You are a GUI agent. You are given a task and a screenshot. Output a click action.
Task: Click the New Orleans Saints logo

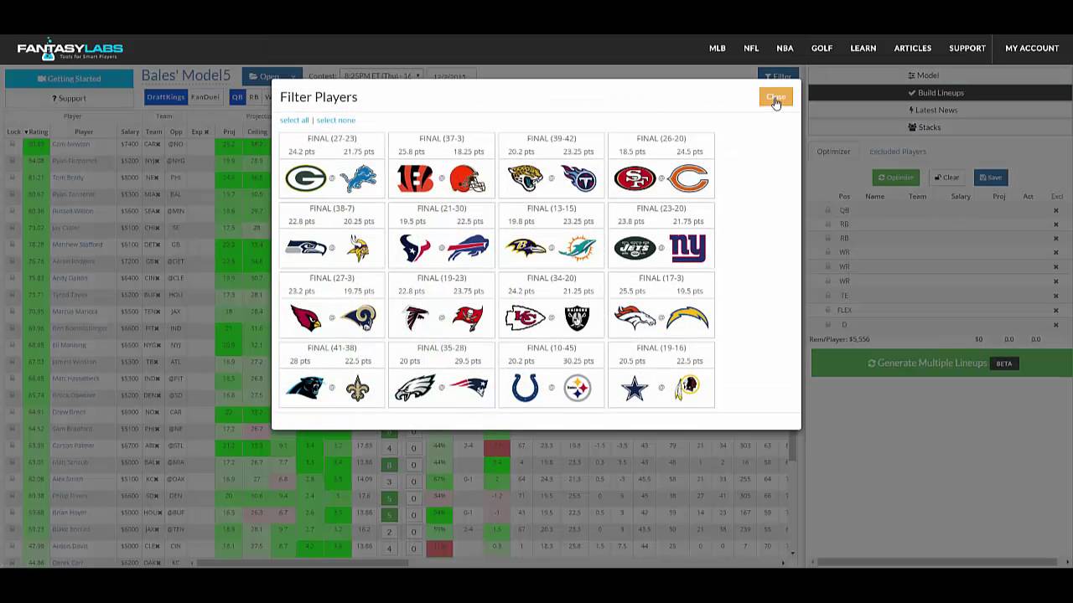pos(359,388)
